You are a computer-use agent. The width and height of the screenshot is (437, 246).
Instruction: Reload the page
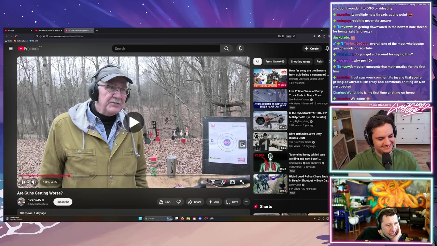click(x=16, y=36)
